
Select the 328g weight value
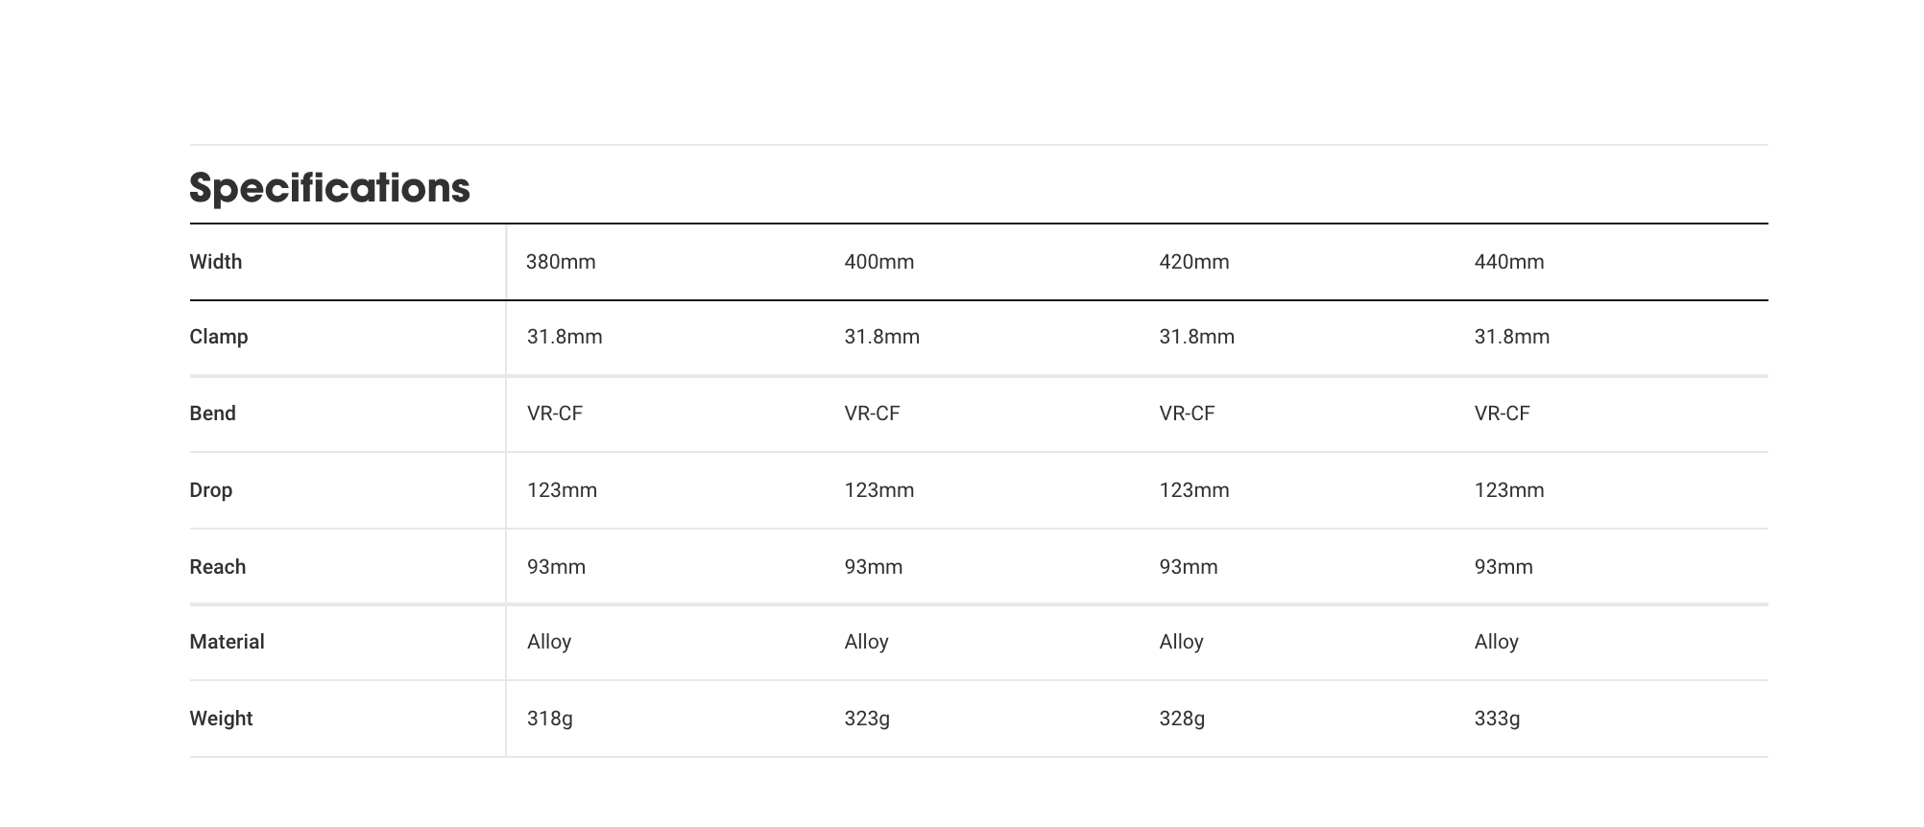(x=1181, y=719)
